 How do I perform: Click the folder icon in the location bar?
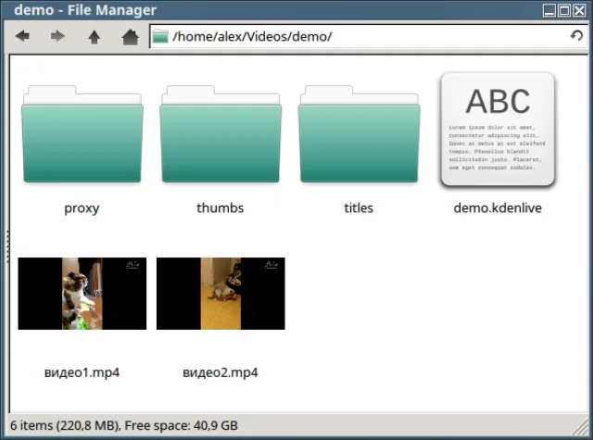pyautogui.click(x=160, y=36)
